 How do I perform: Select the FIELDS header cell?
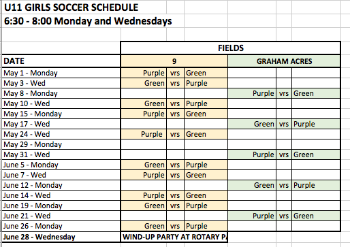point(231,48)
